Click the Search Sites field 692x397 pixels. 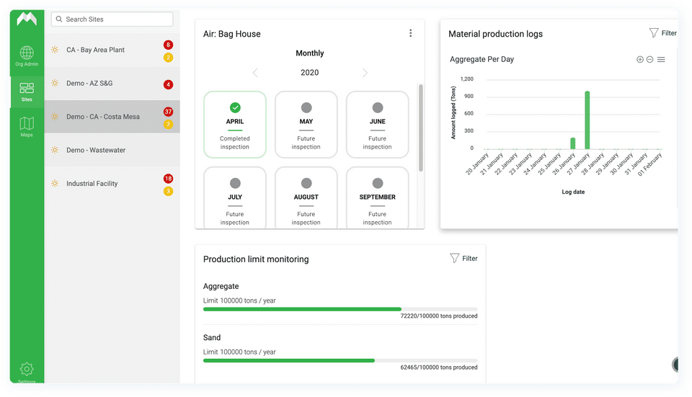[x=112, y=19]
